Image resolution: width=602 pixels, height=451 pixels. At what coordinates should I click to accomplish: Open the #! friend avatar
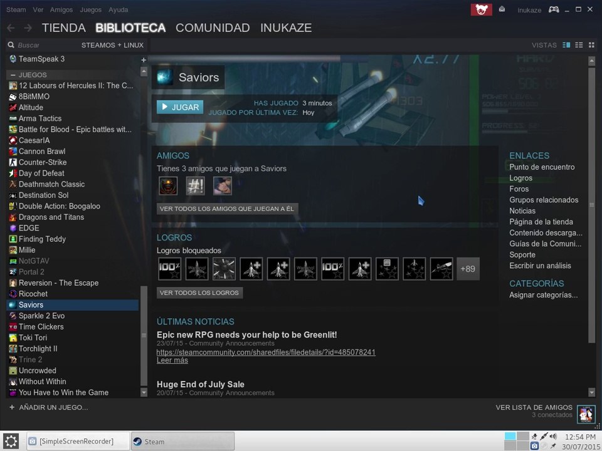[x=195, y=186]
